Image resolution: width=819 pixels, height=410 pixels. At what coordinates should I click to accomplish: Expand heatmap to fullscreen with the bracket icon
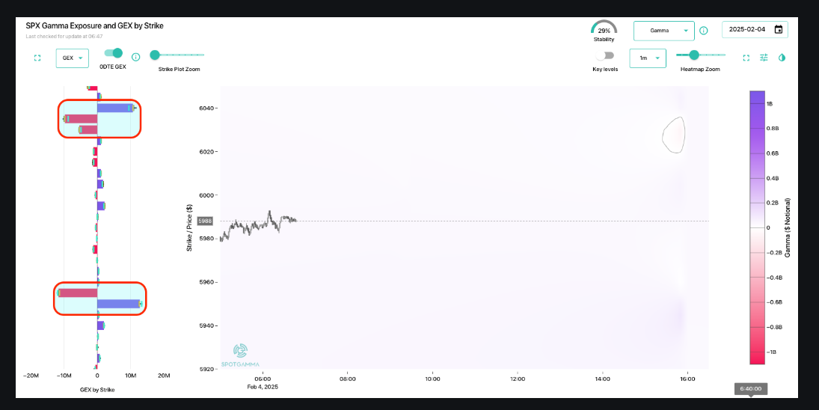(x=746, y=58)
